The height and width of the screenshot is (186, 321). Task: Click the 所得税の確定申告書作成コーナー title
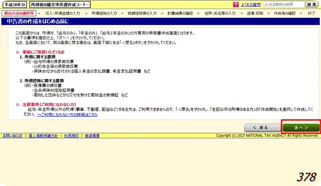pyautogui.click(x=60, y=4)
